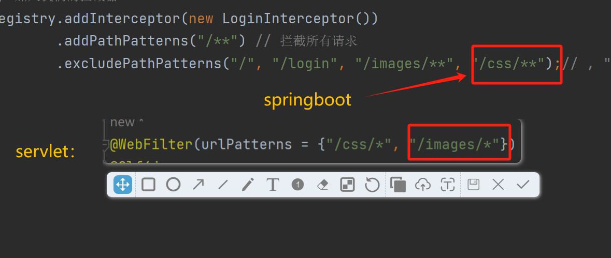This screenshot has width=611, height=258.
Task: Select the numbered marker tool
Action: (x=297, y=185)
